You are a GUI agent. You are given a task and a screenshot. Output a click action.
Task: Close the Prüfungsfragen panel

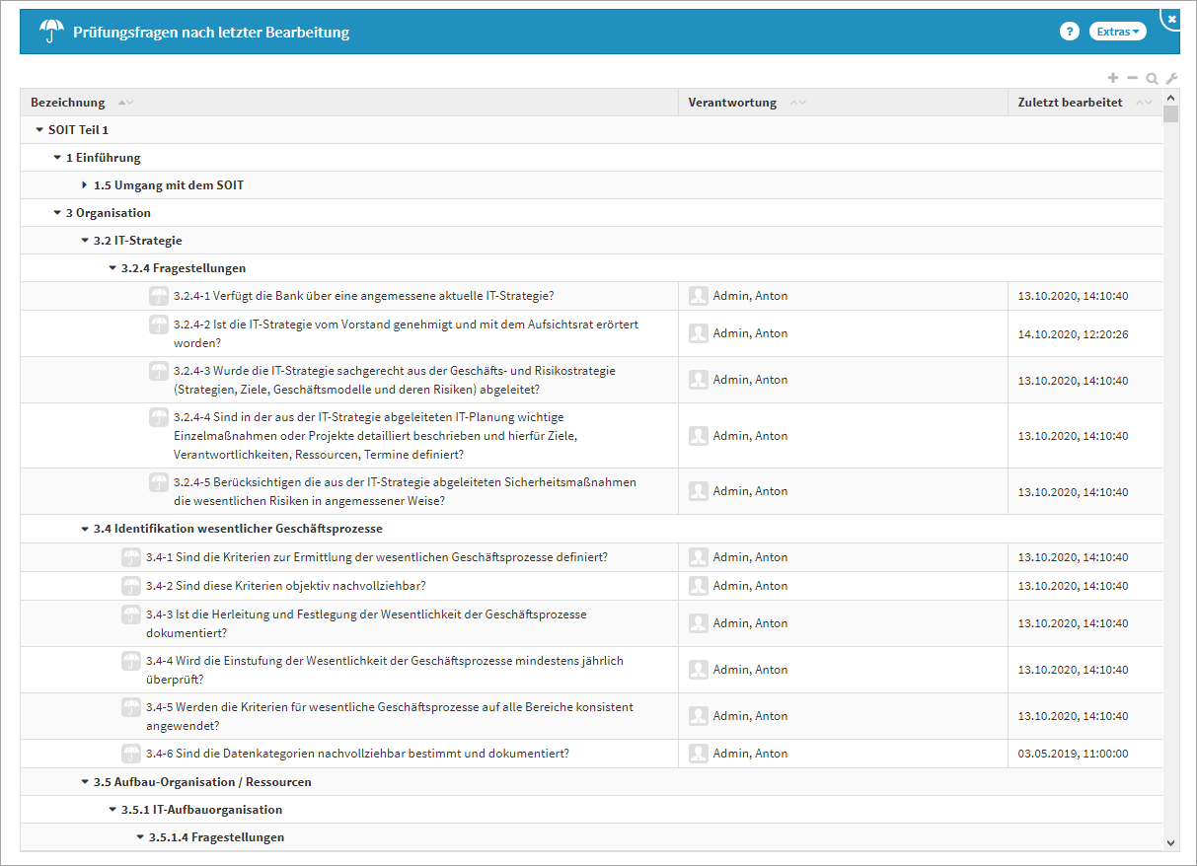1171,19
